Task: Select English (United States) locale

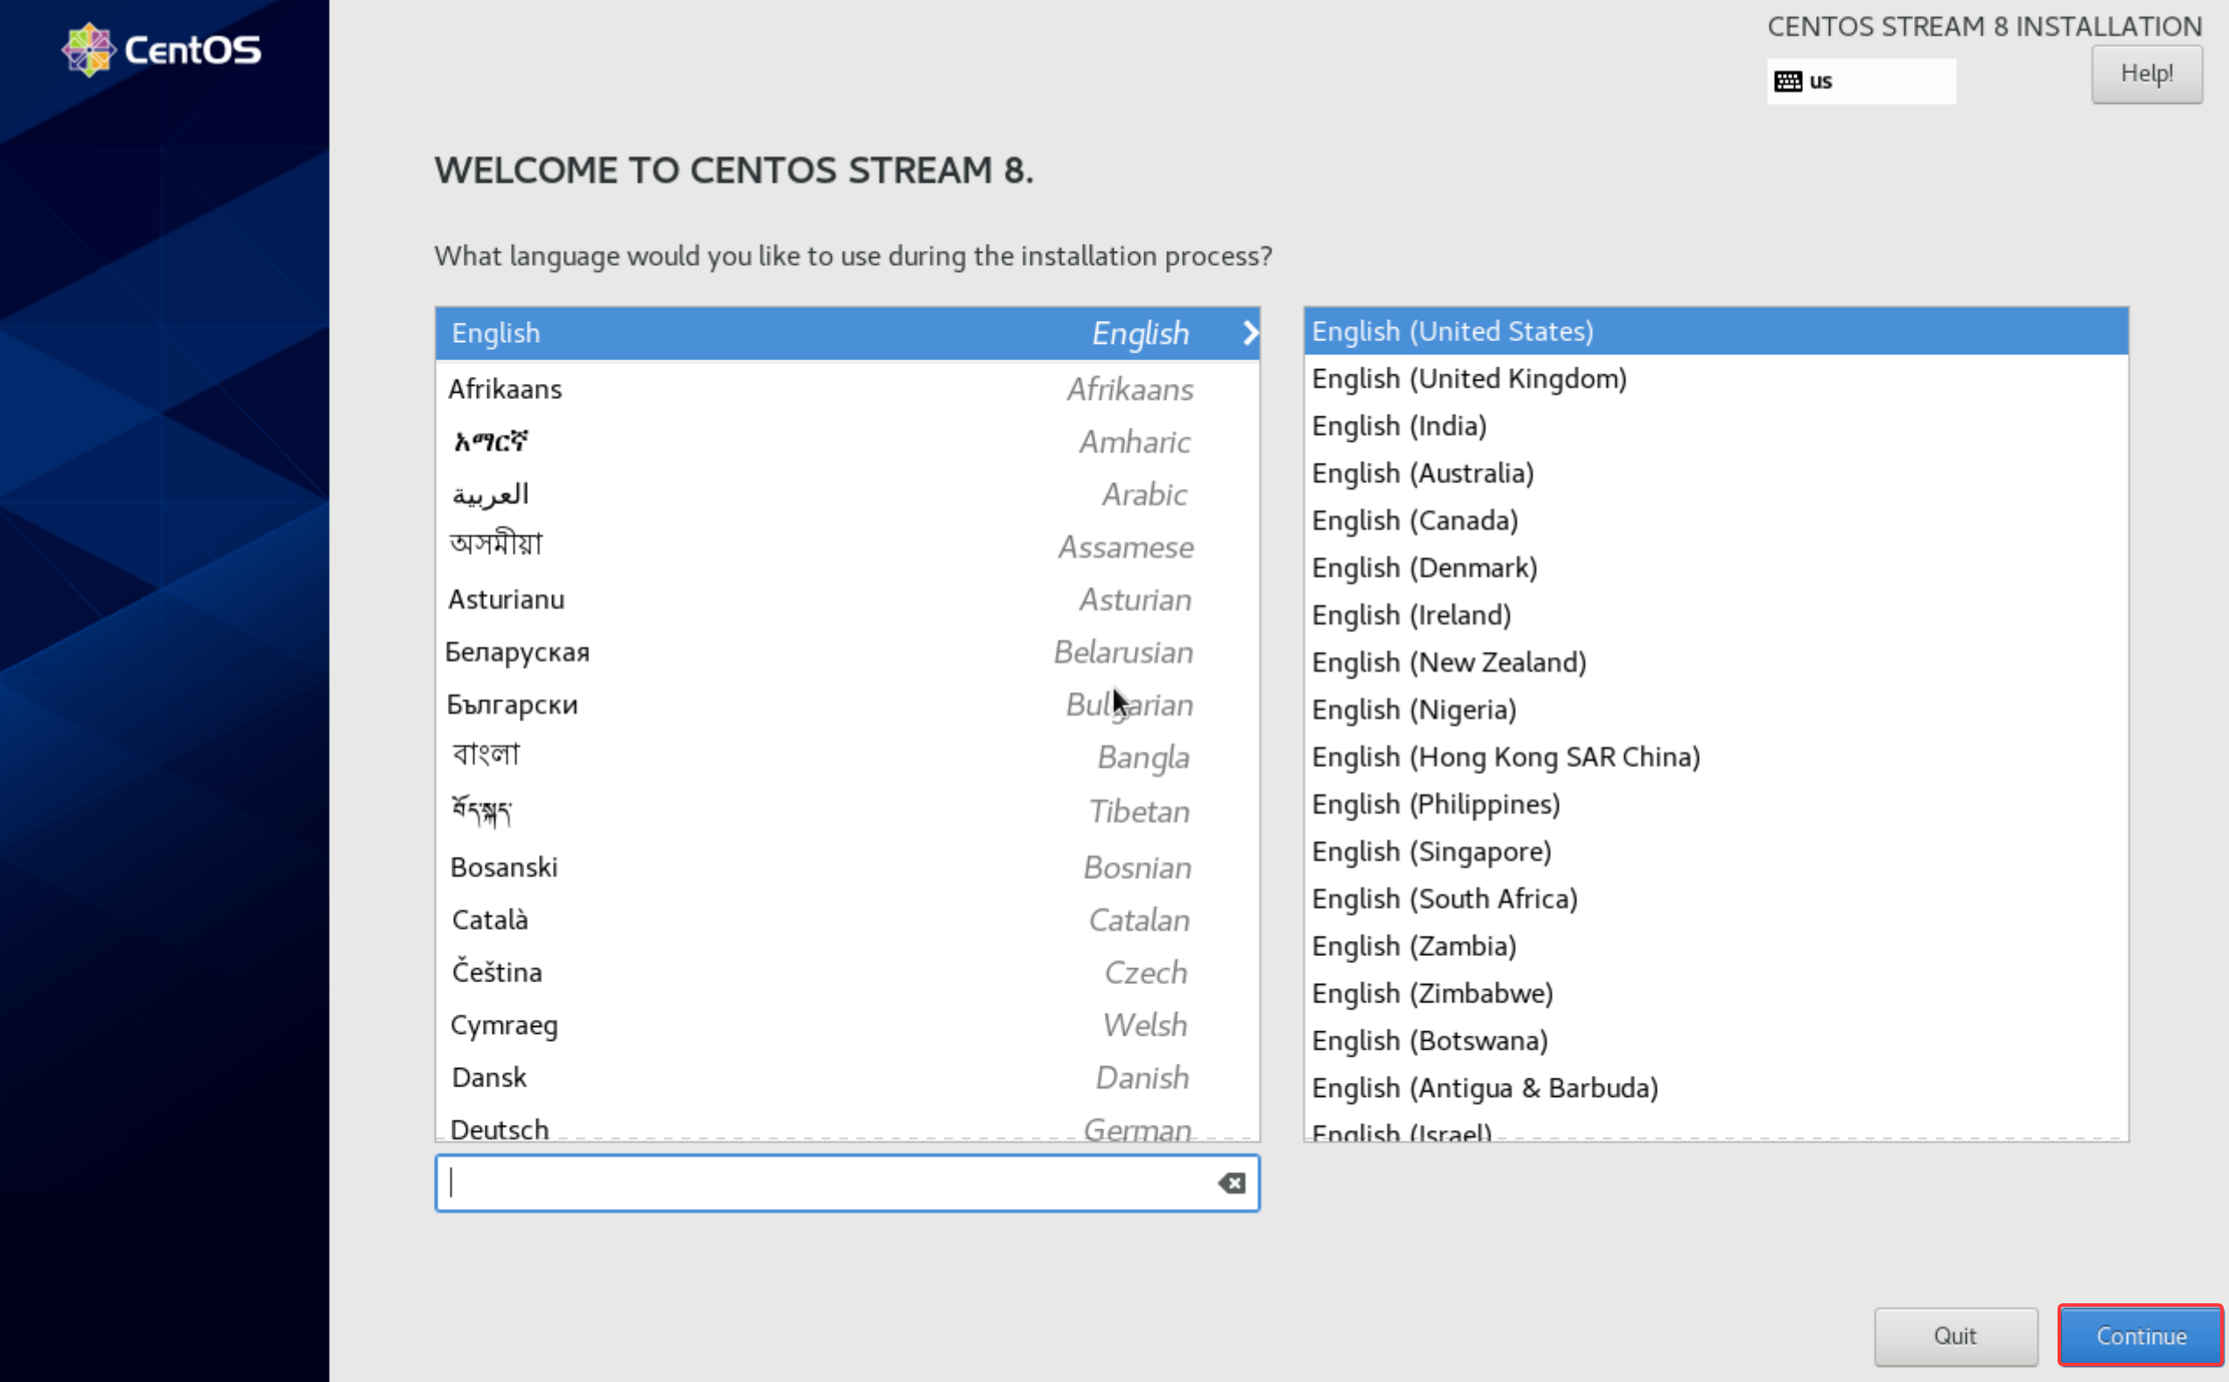Action: click(1715, 331)
